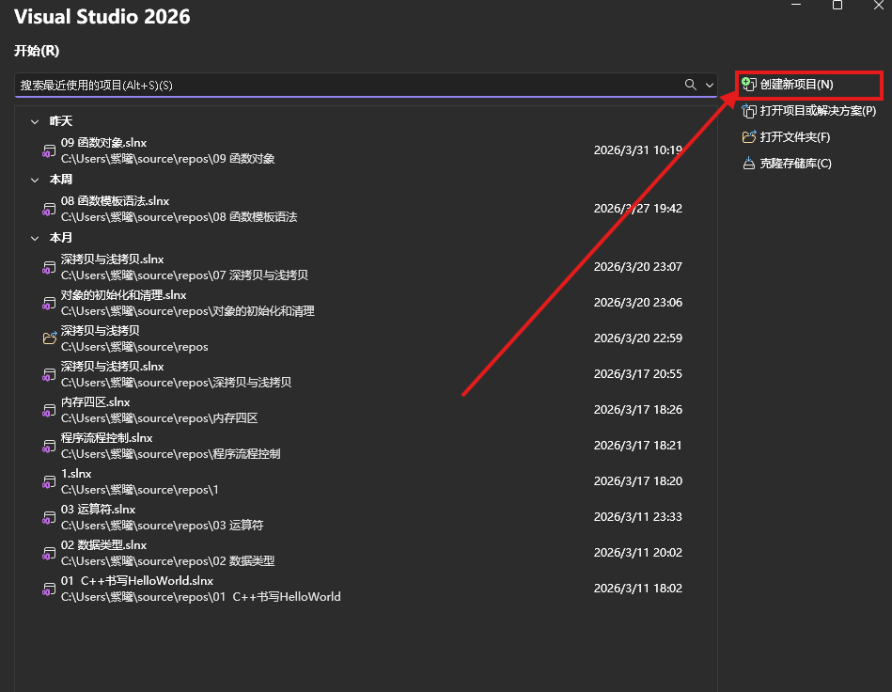Open recent project 内存四区.slnx

coord(365,410)
